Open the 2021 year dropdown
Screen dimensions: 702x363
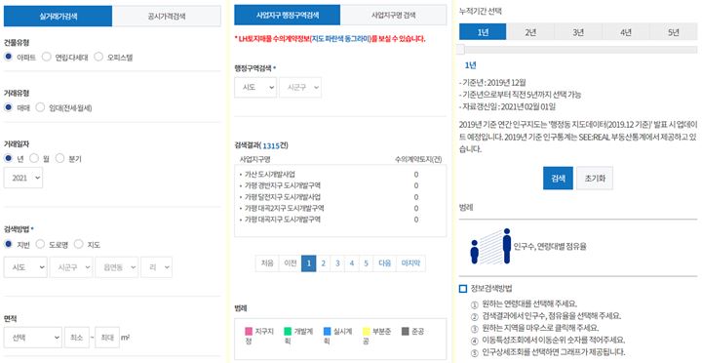23,178
